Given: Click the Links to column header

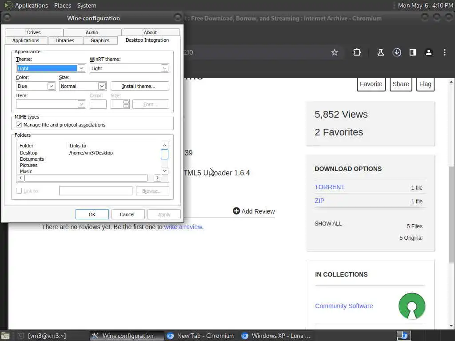Looking at the screenshot, I should coord(114,146).
